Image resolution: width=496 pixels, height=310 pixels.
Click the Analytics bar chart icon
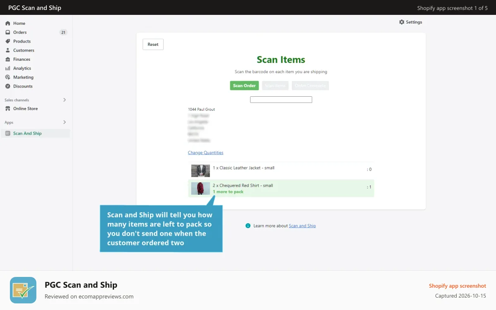pos(8,68)
